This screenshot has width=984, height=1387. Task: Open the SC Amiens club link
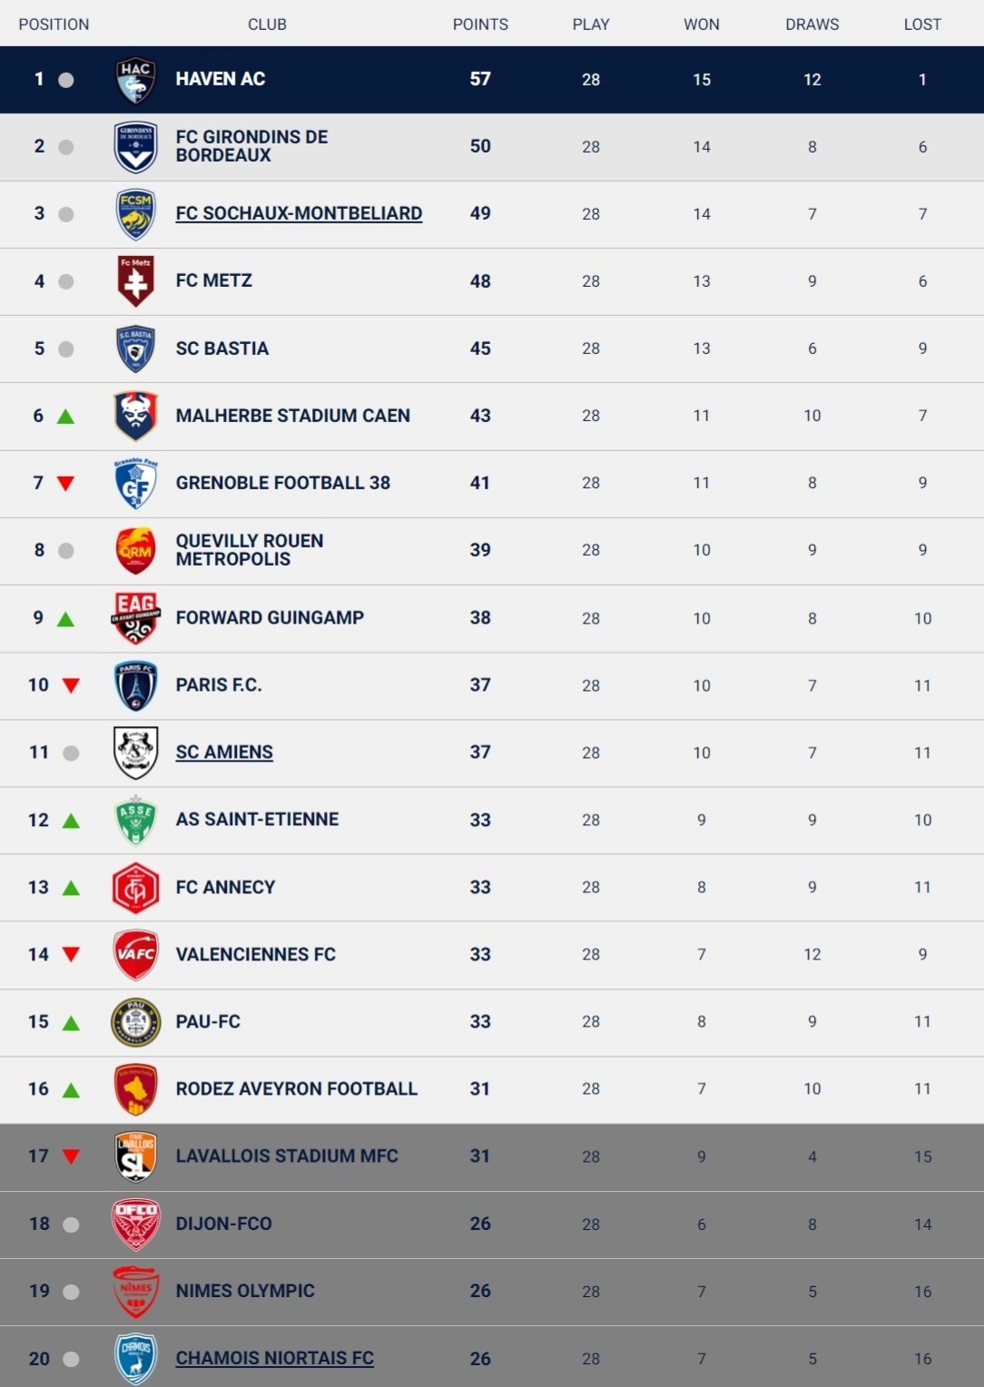[224, 753]
